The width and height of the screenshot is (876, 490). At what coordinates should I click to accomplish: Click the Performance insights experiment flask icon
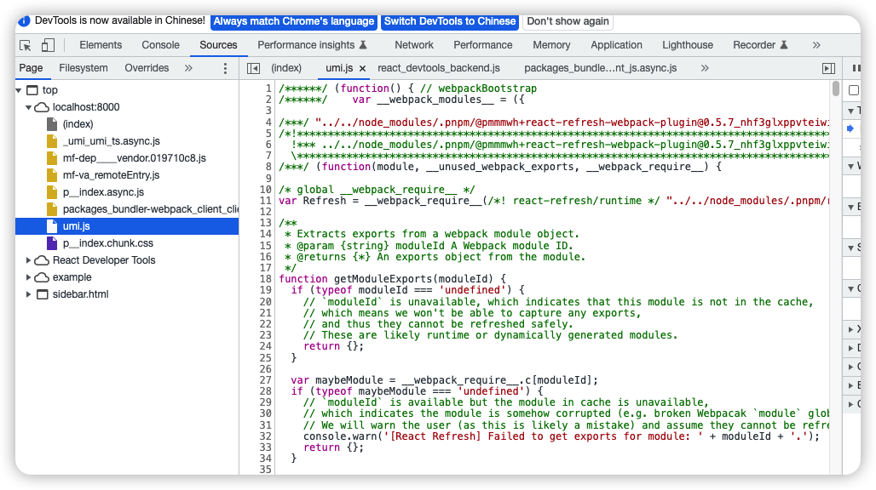coord(362,45)
